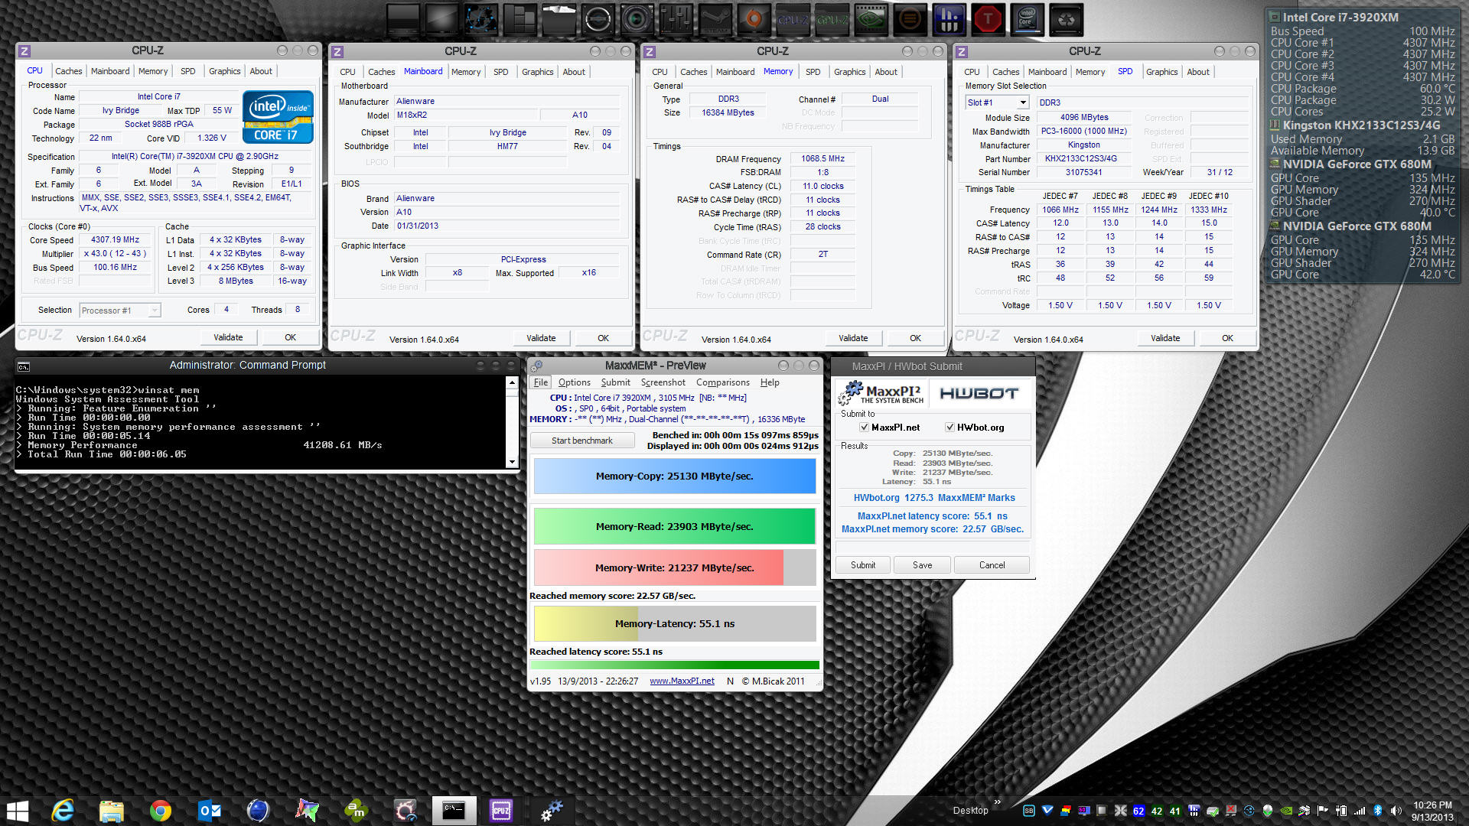Toggle the HWbot.org submit checkbox
1469x826 pixels.
coord(949,428)
